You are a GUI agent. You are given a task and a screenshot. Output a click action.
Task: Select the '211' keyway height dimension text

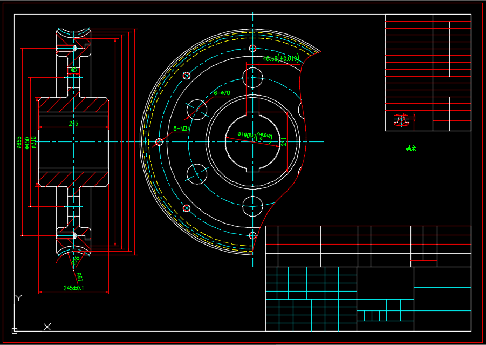(284, 142)
